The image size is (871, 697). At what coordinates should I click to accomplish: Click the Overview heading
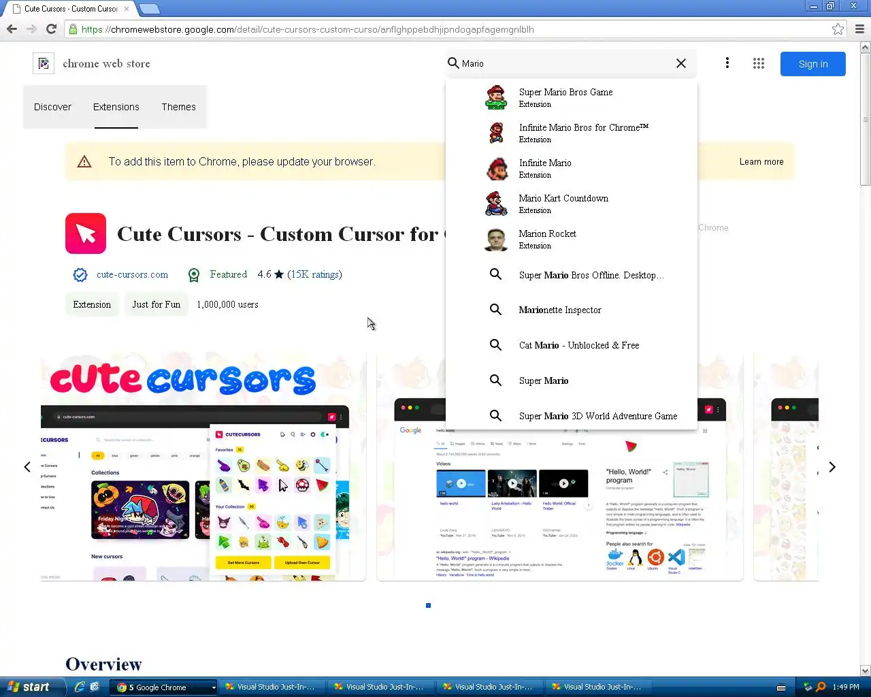(103, 664)
